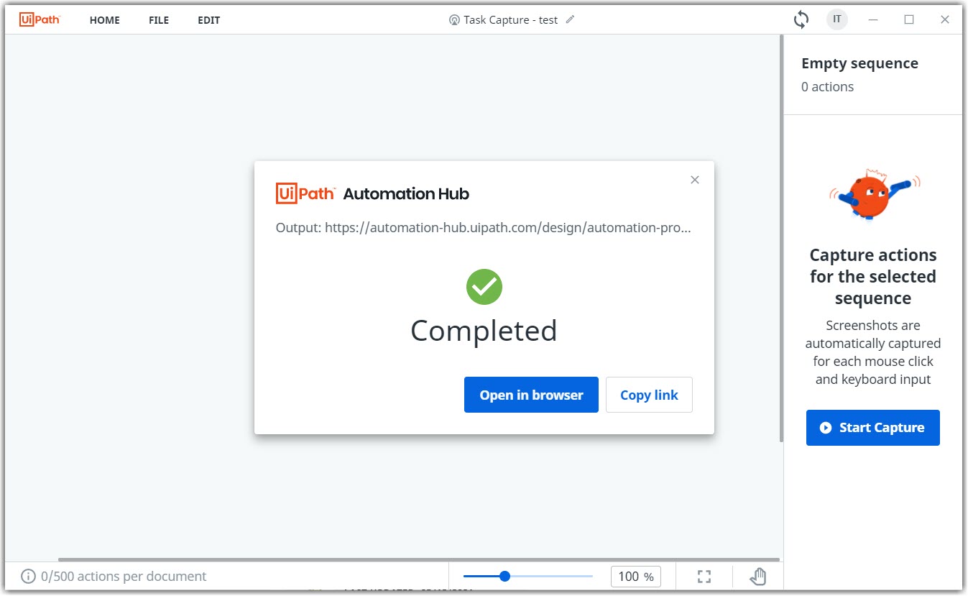
Task: Click the orange robot mascot illustration
Action: [874, 195]
